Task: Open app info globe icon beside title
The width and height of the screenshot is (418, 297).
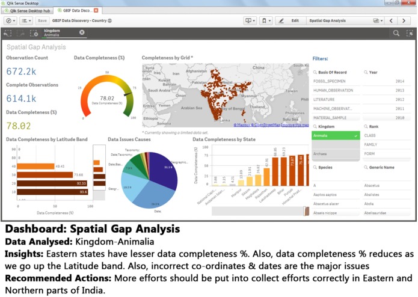Action: pyautogui.click(x=109, y=20)
